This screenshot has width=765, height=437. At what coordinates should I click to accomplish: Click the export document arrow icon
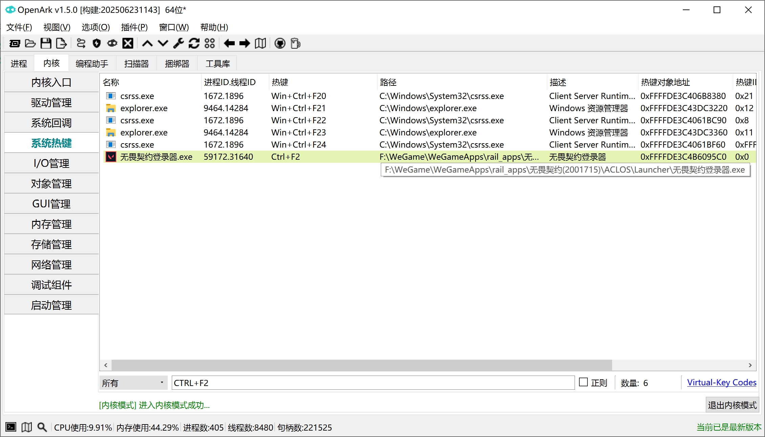[x=61, y=43]
